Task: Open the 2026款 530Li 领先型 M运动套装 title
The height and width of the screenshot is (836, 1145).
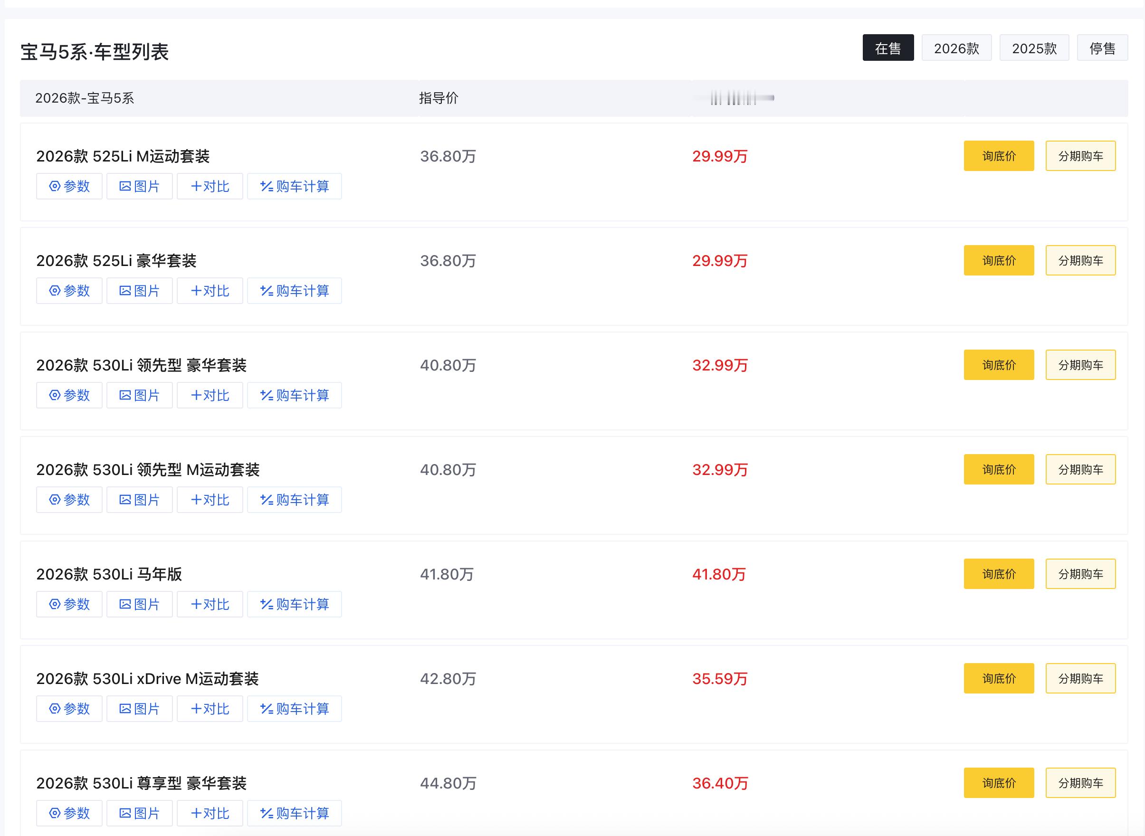Action: [x=148, y=470]
